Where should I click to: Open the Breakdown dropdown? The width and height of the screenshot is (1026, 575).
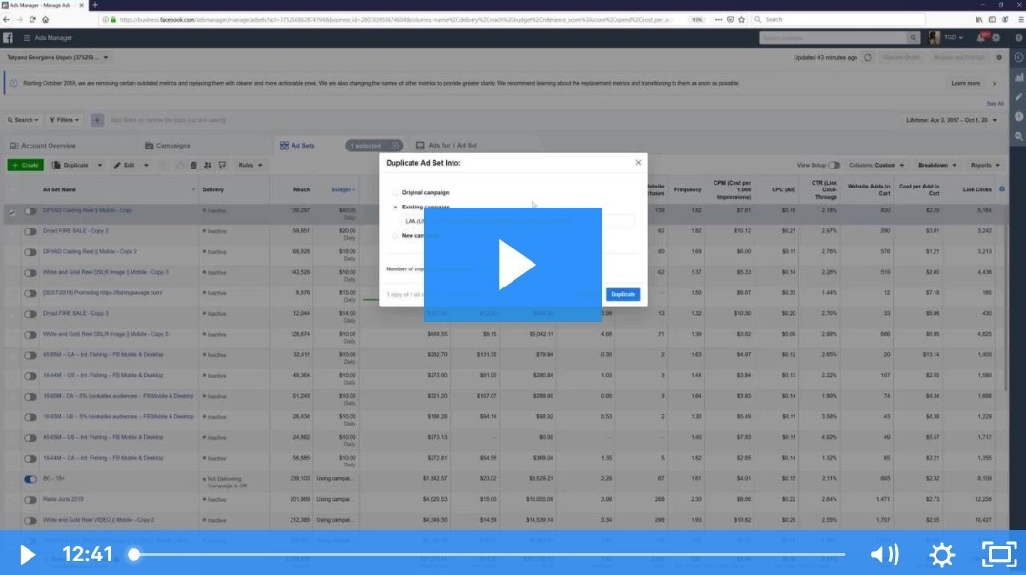(x=937, y=165)
